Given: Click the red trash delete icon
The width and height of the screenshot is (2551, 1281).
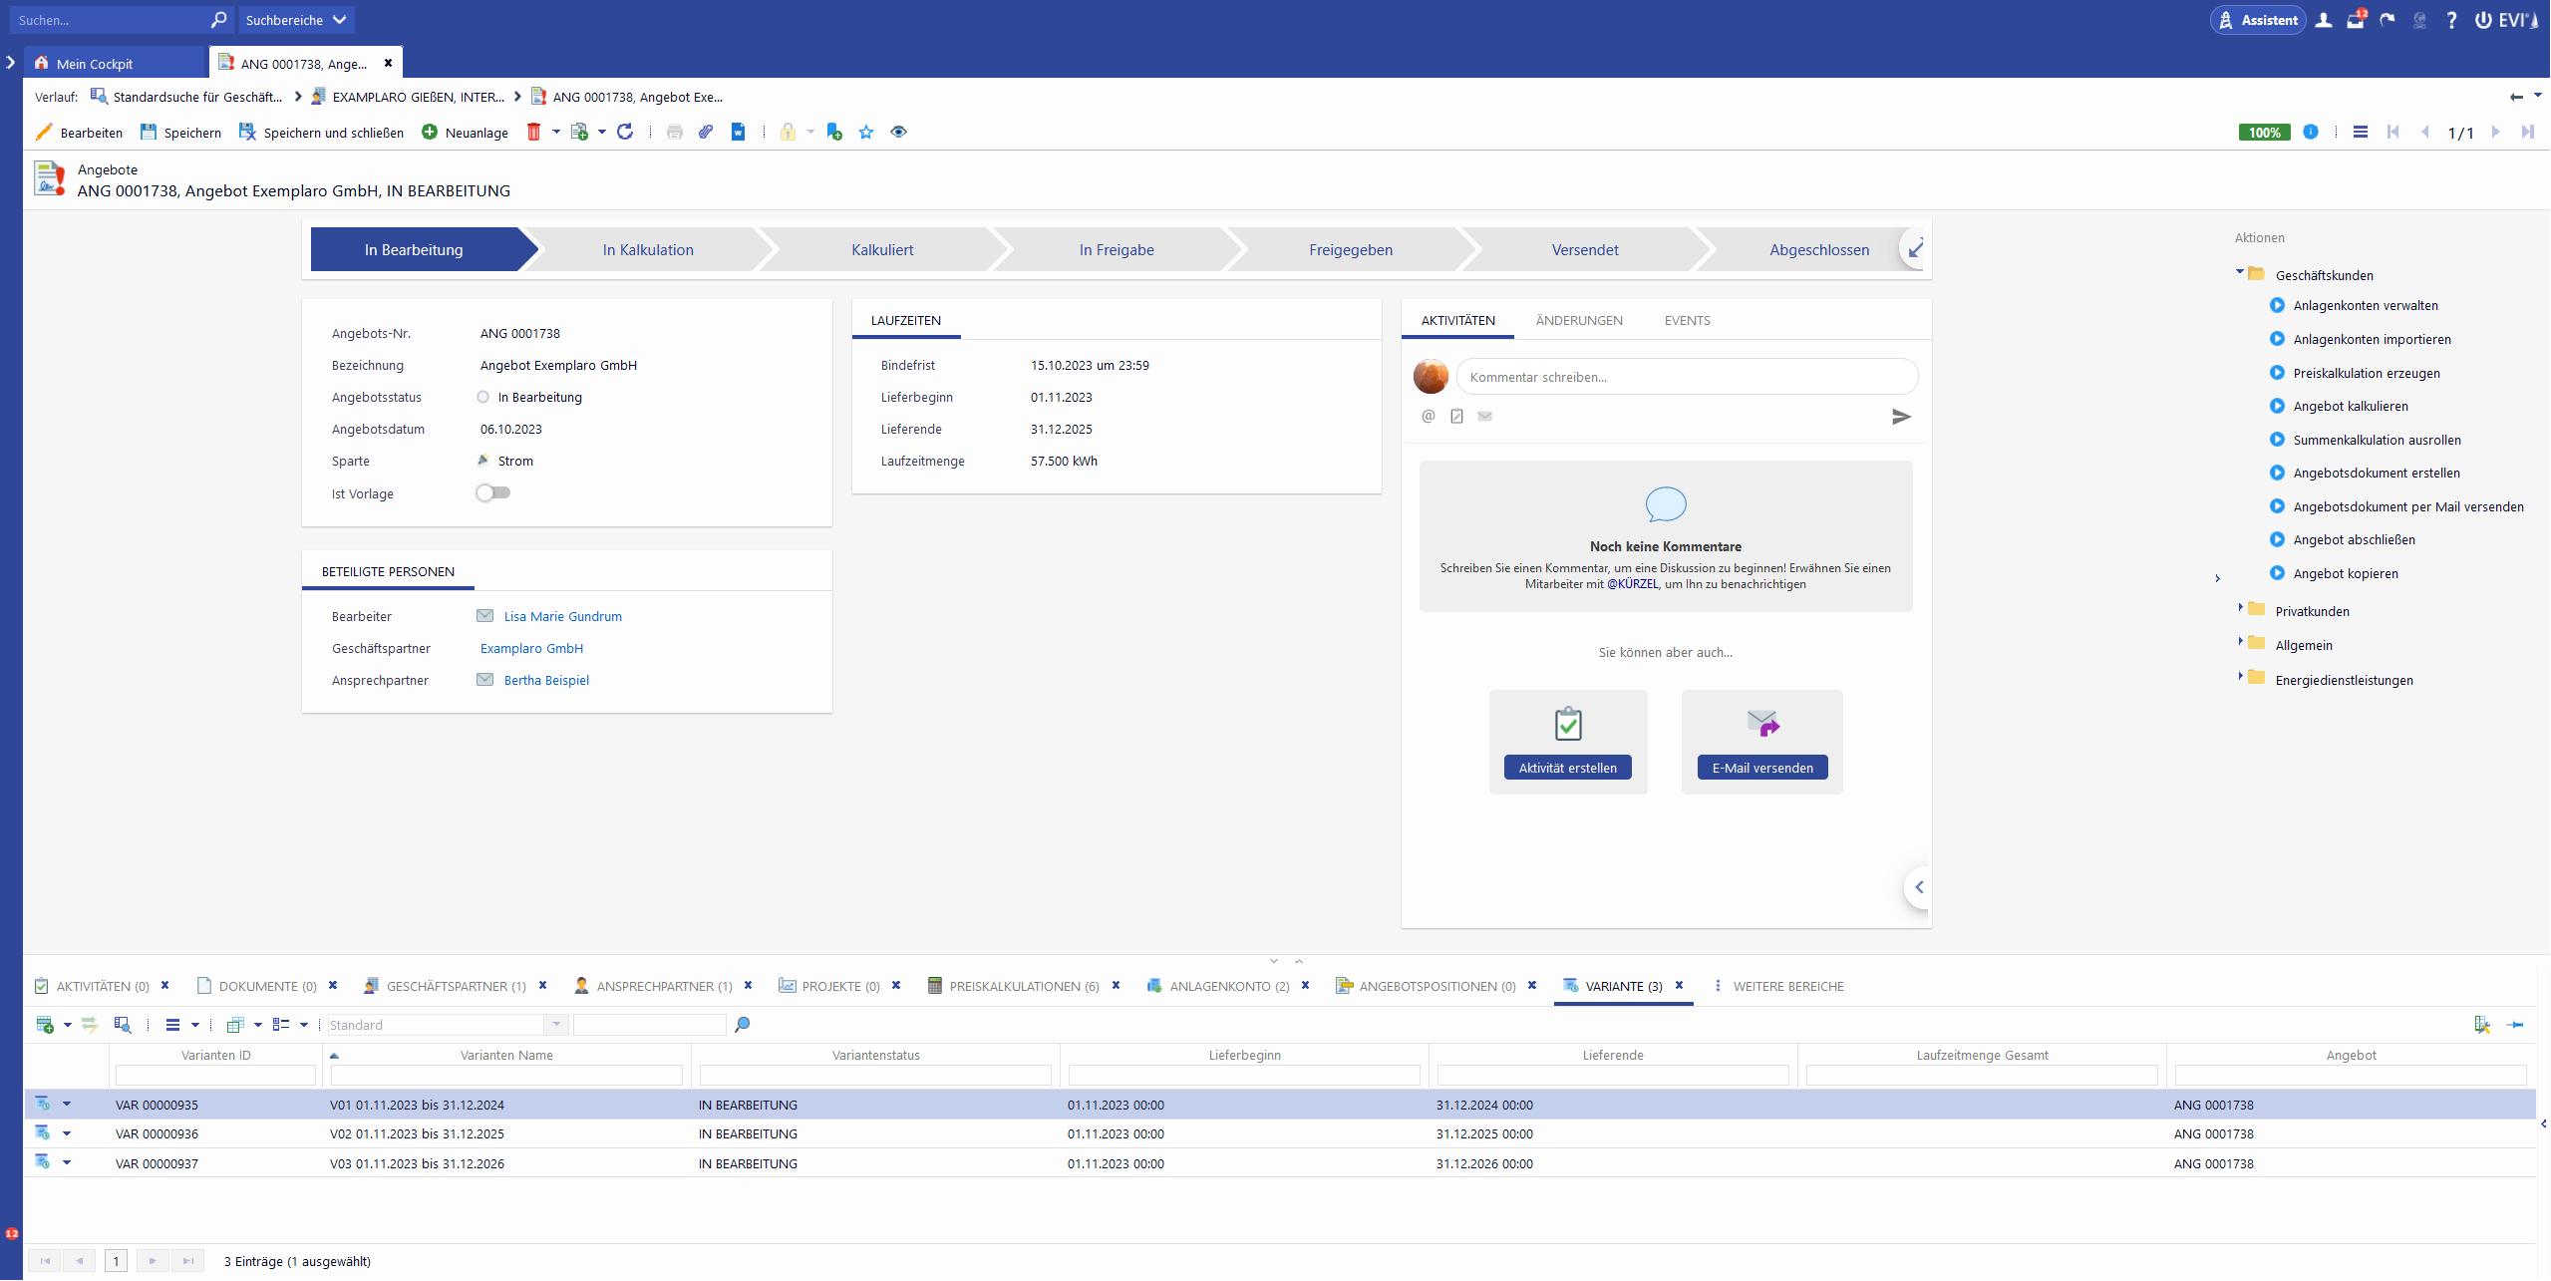Looking at the screenshot, I should coord(533,132).
